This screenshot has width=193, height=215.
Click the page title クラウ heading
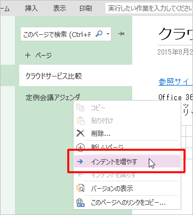(175, 34)
